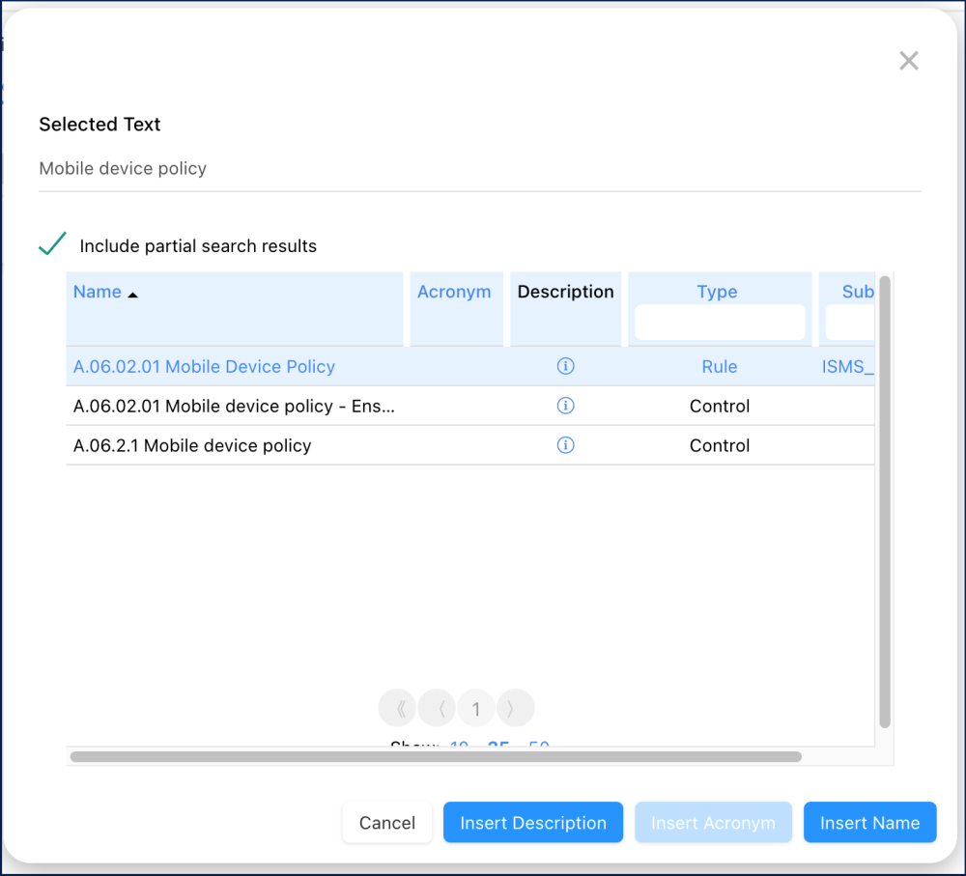
Task: Click info icon for A.06.2.1 Mobile device policy
Action: (566, 445)
